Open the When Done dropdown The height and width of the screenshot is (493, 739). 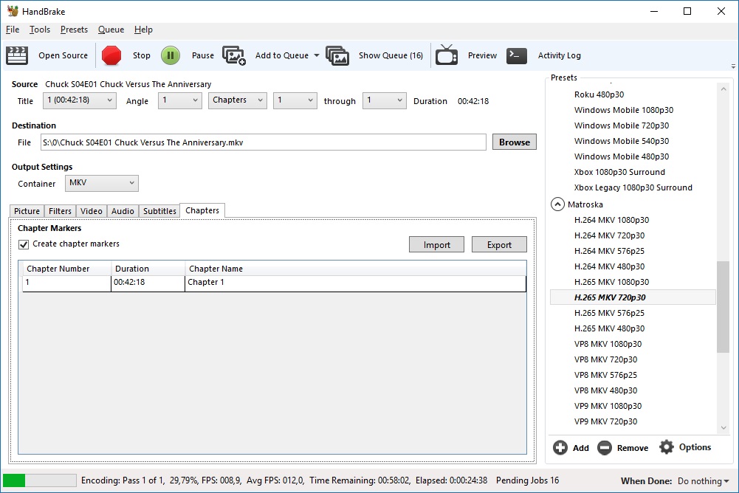point(703,481)
